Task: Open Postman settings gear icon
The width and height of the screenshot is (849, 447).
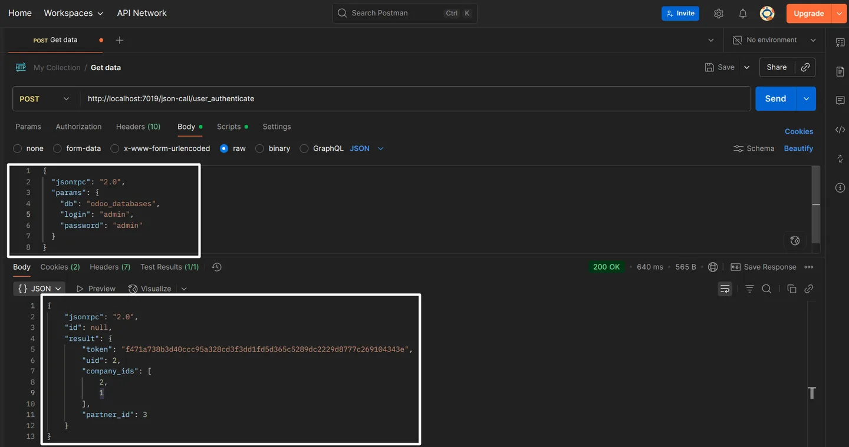Action: [x=719, y=14]
